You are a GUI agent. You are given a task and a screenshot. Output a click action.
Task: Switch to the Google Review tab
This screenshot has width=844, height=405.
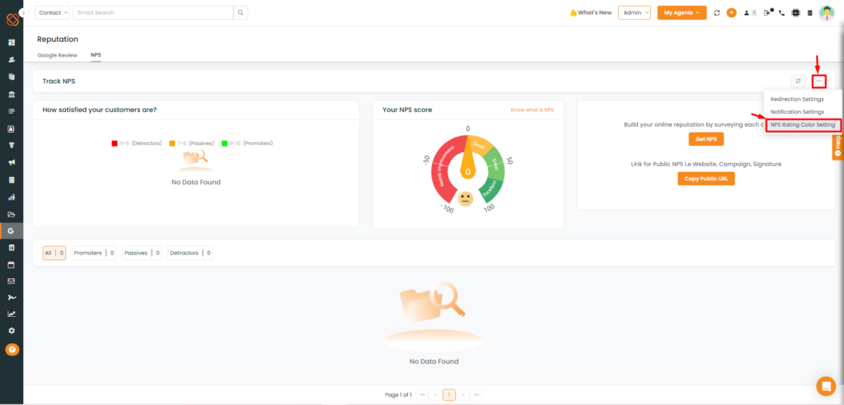57,55
